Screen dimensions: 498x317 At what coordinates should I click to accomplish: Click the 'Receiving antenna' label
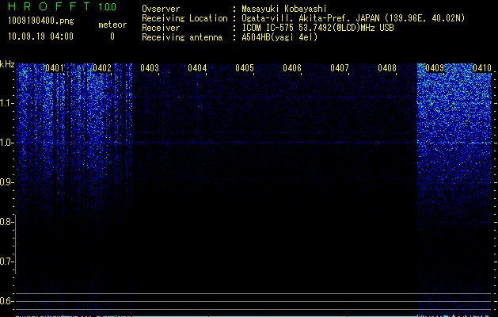[182, 37]
